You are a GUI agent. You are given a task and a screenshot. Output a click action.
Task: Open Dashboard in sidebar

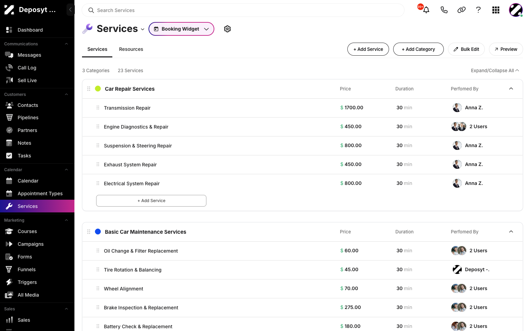click(x=37, y=30)
